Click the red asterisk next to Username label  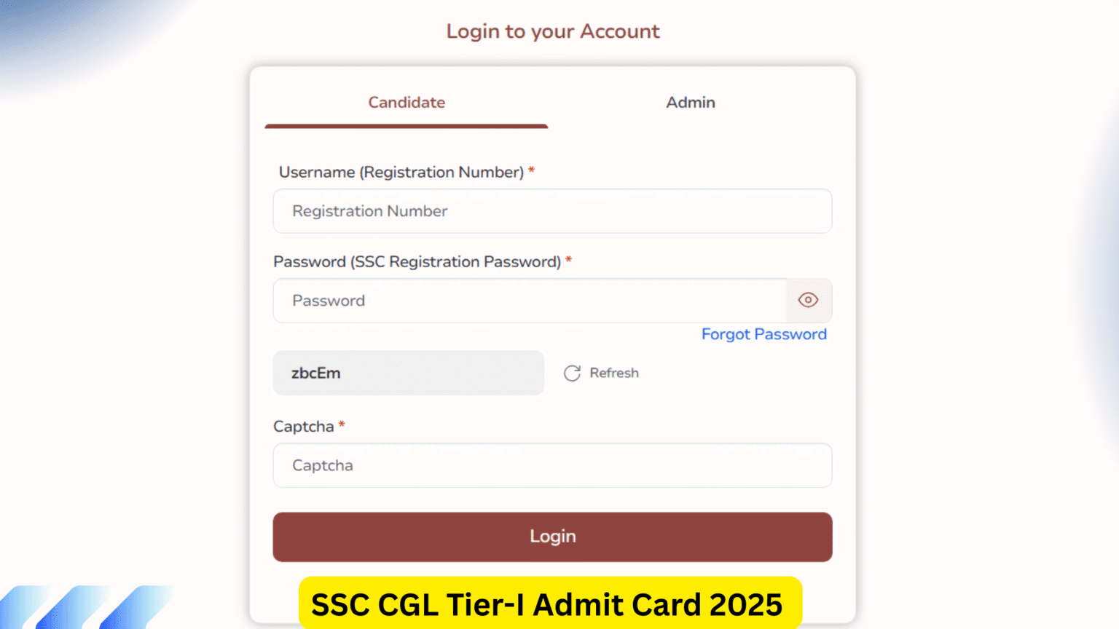(531, 170)
